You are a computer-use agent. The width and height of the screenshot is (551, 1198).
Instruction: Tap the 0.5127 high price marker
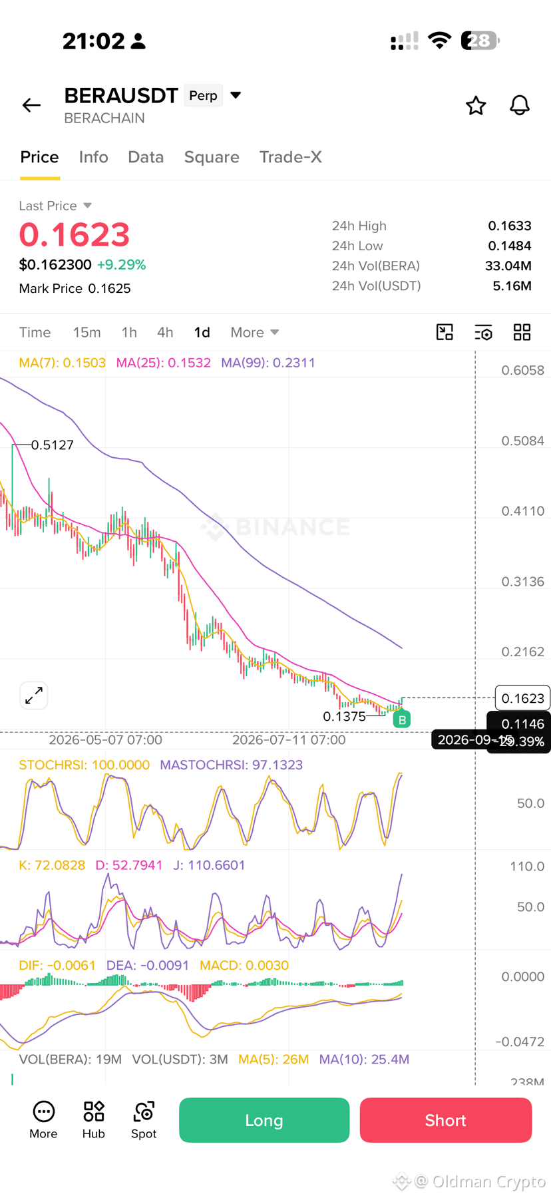tap(53, 445)
